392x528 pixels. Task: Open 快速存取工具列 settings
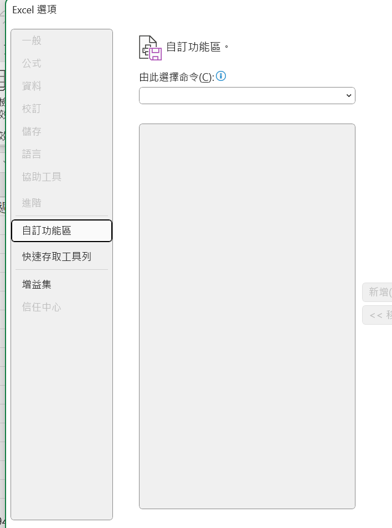(x=61, y=257)
